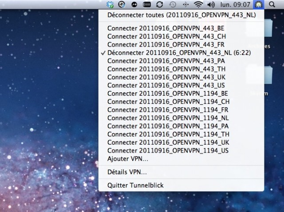Click the black round face icon
The image size is (284, 212).
click(x=134, y=5)
